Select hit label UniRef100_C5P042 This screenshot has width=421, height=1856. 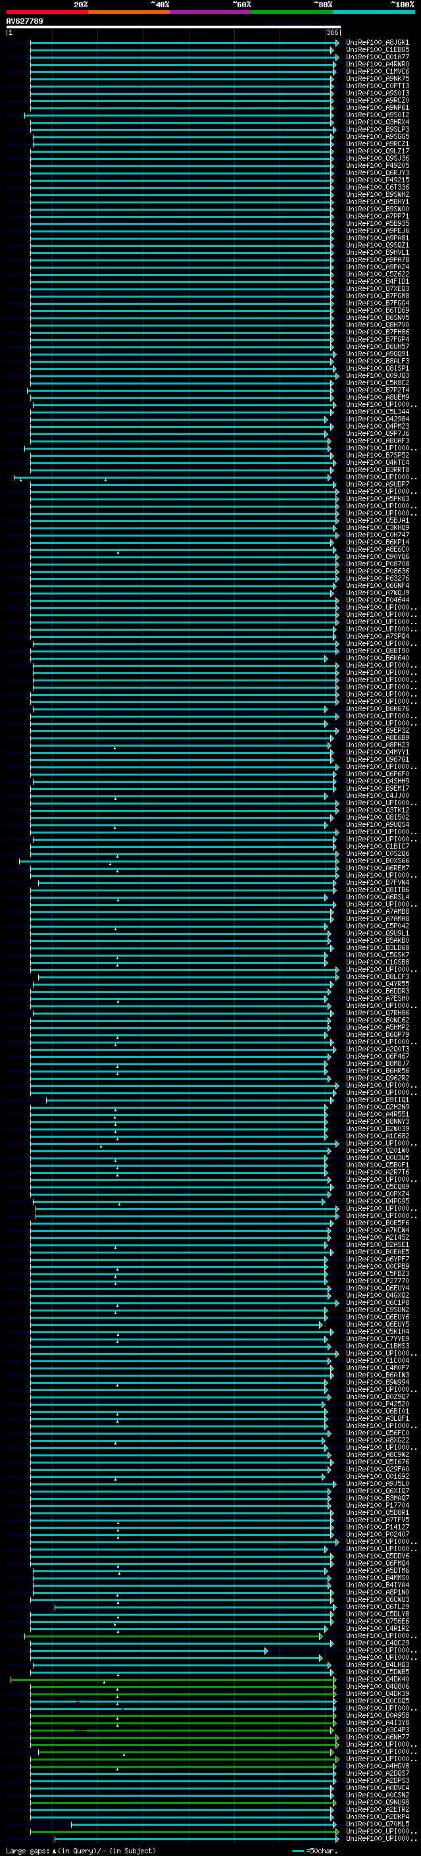[378, 926]
